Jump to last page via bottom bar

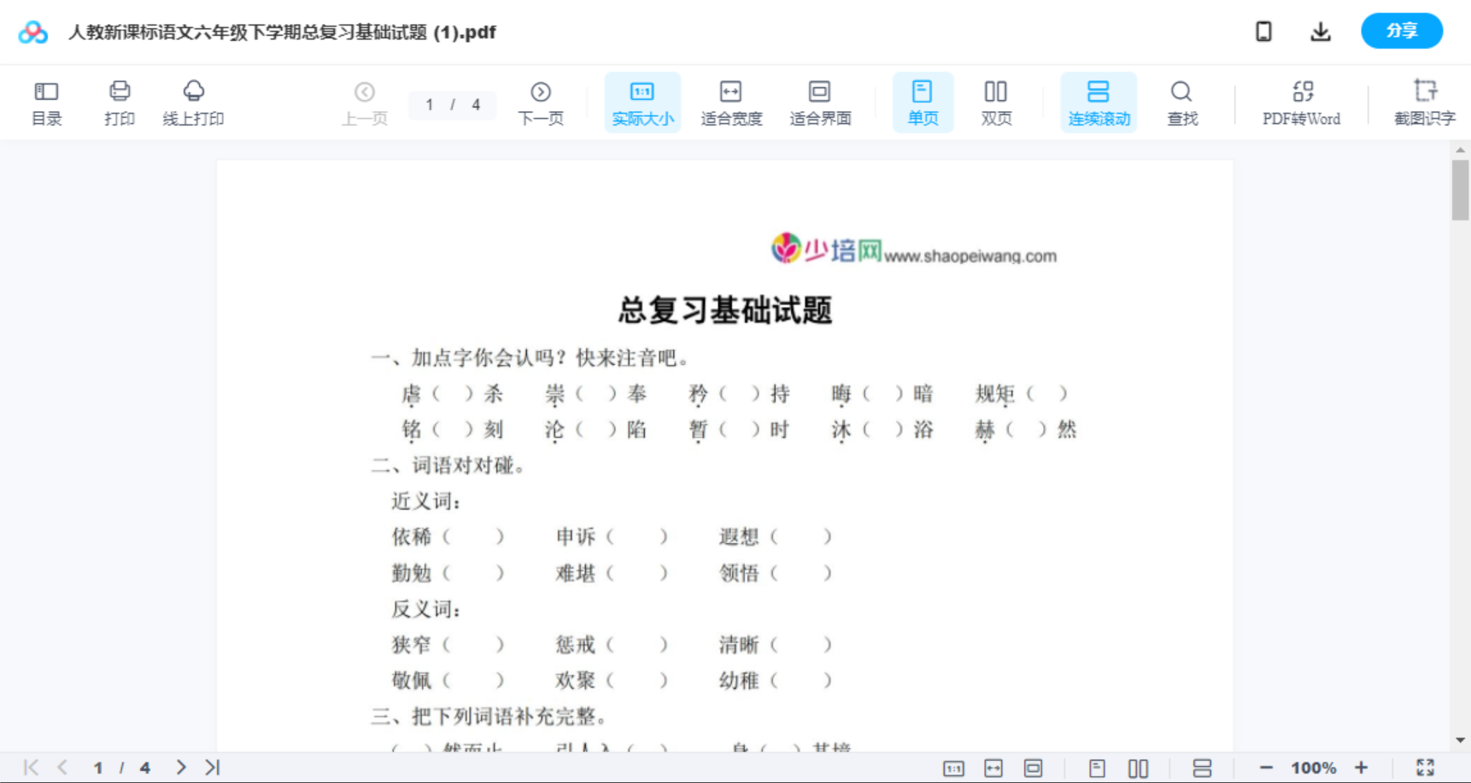(212, 767)
